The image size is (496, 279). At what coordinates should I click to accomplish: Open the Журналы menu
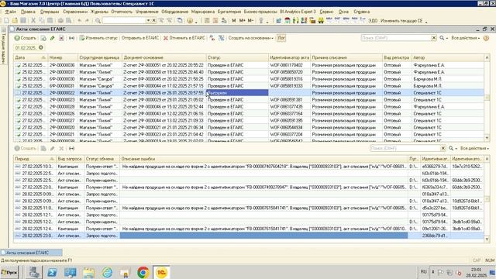[99, 12]
